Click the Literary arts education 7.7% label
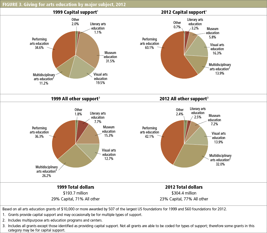Screen dimensions: 267x233 click(98, 117)
